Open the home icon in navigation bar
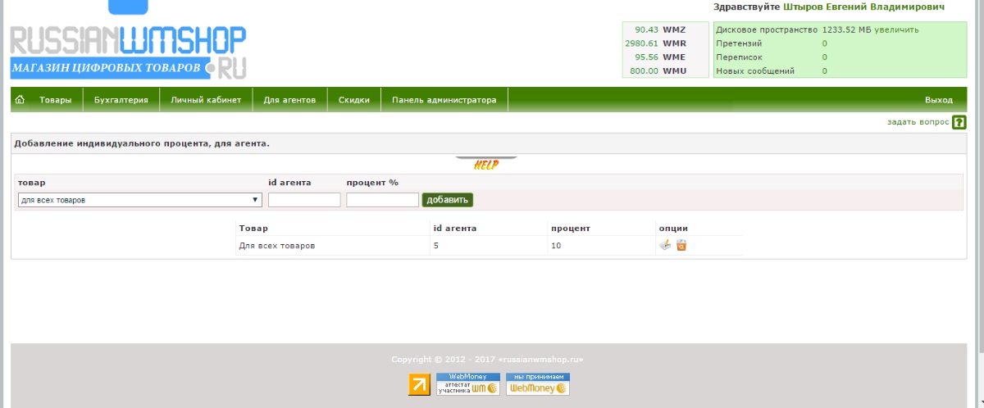 [20, 100]
